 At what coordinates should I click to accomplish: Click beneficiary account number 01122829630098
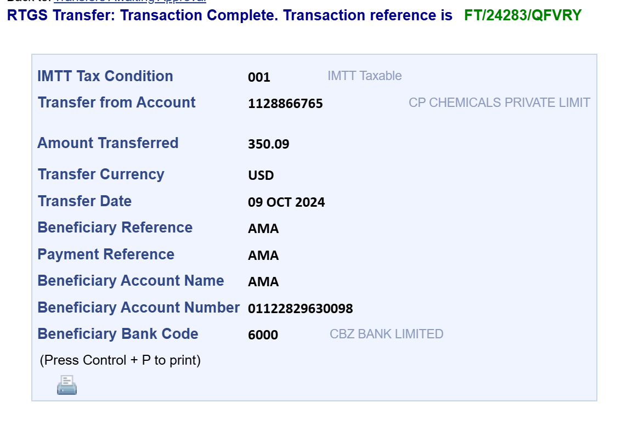[x=300, y=308]
